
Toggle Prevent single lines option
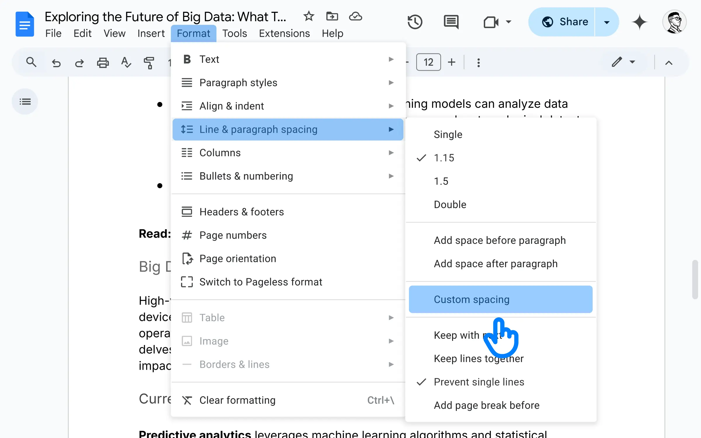tap(501, 382)
